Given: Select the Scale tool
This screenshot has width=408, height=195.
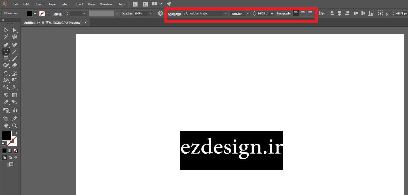Looking at the screenshot, I should point(14,73).
